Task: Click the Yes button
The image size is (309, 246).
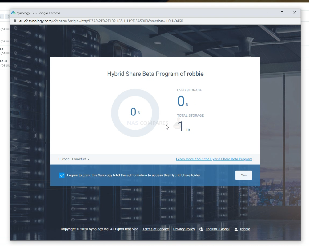Action: tap(243, 175)
